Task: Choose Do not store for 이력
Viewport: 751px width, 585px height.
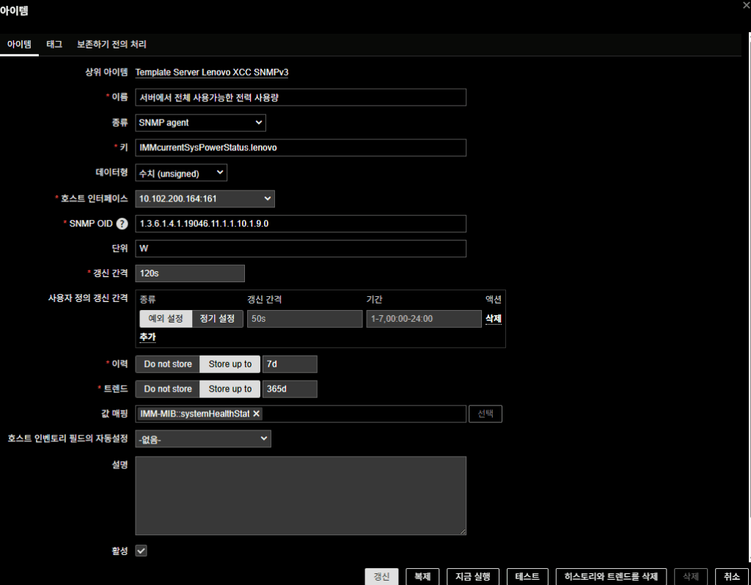Action: pyautogui.click(x=168, y=364)
